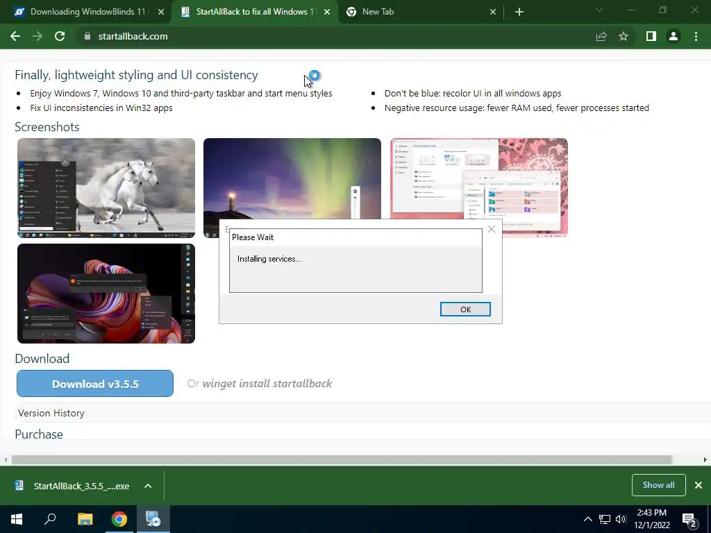Viewport: 711px width, 533px height.
Task: Click Show all downloads button
Action: point(658,485)
